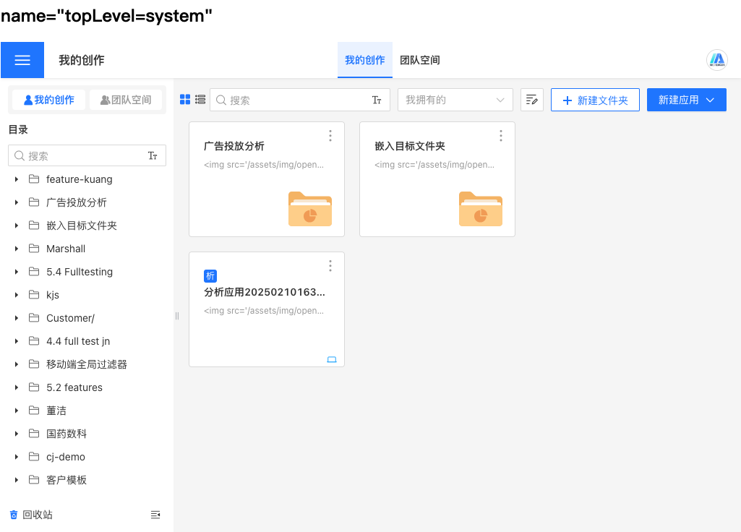Toggle sidebar to 我的创作 view

coord(49,100)
